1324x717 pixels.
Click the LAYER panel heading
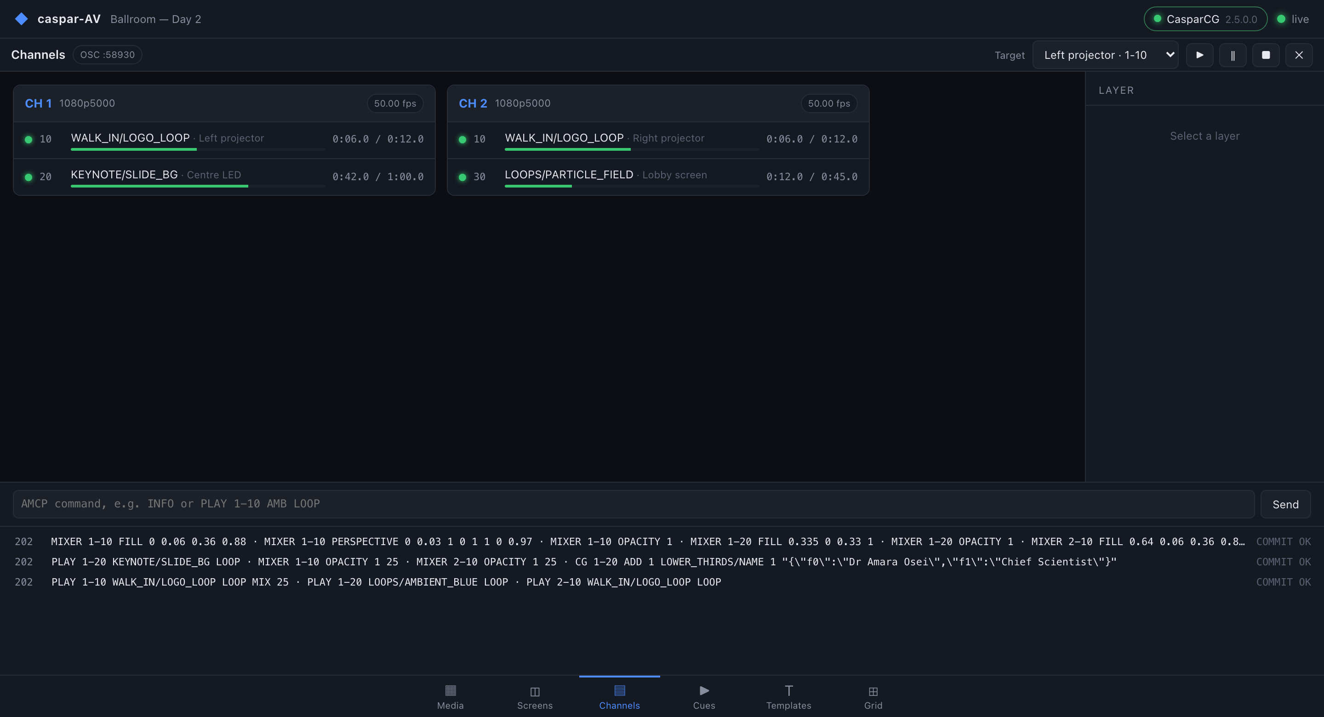(1116, 91)
